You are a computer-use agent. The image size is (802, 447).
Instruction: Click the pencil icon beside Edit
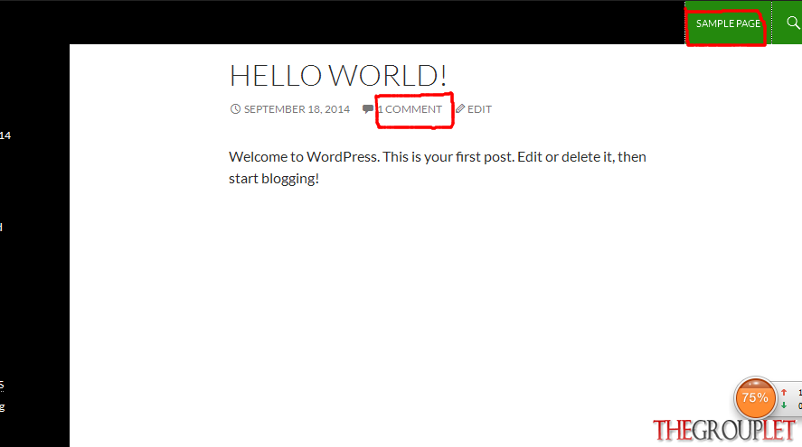460,108
